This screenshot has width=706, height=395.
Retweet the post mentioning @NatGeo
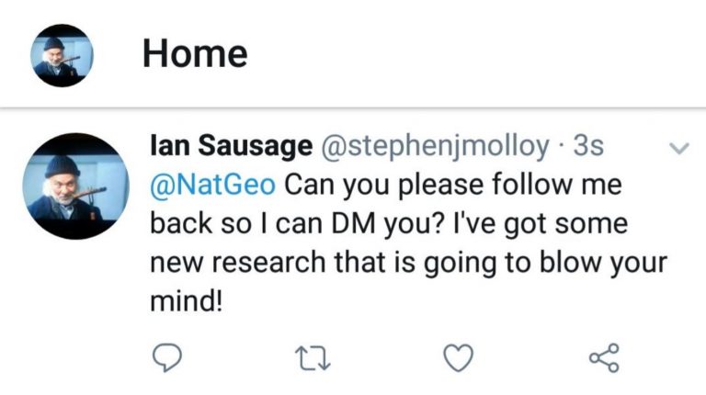coord(309,356)
